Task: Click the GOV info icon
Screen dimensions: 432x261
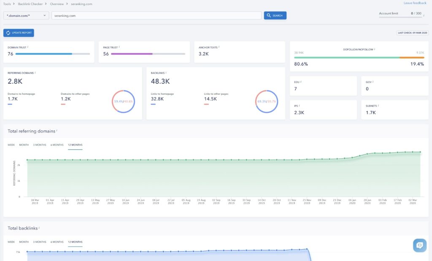Action: pos(373,82)
